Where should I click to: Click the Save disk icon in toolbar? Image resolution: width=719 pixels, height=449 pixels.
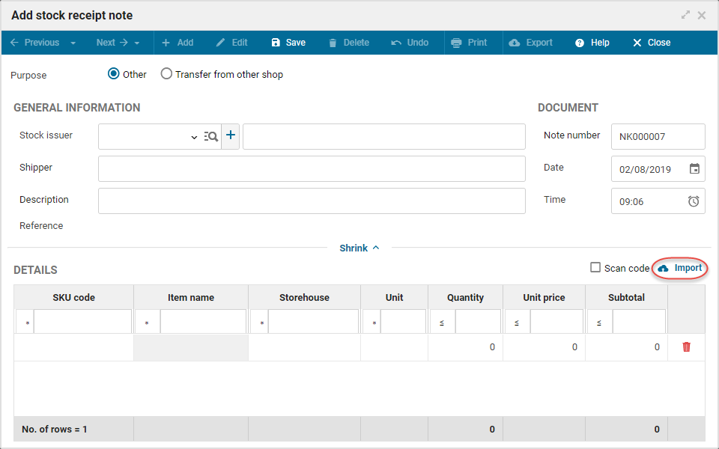[x=276, y=43]
